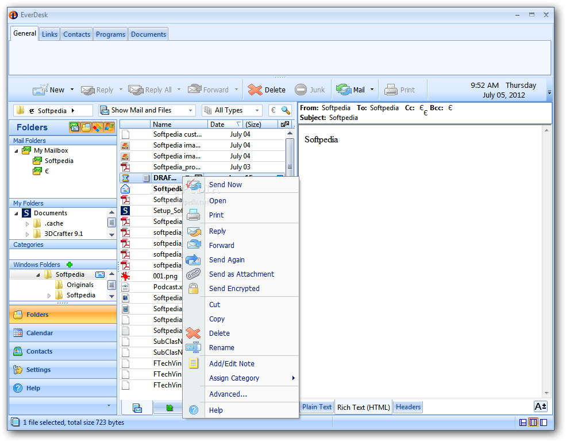
Task: Click the yellow note Add/Edit Note icon
Action: point(194,363)
